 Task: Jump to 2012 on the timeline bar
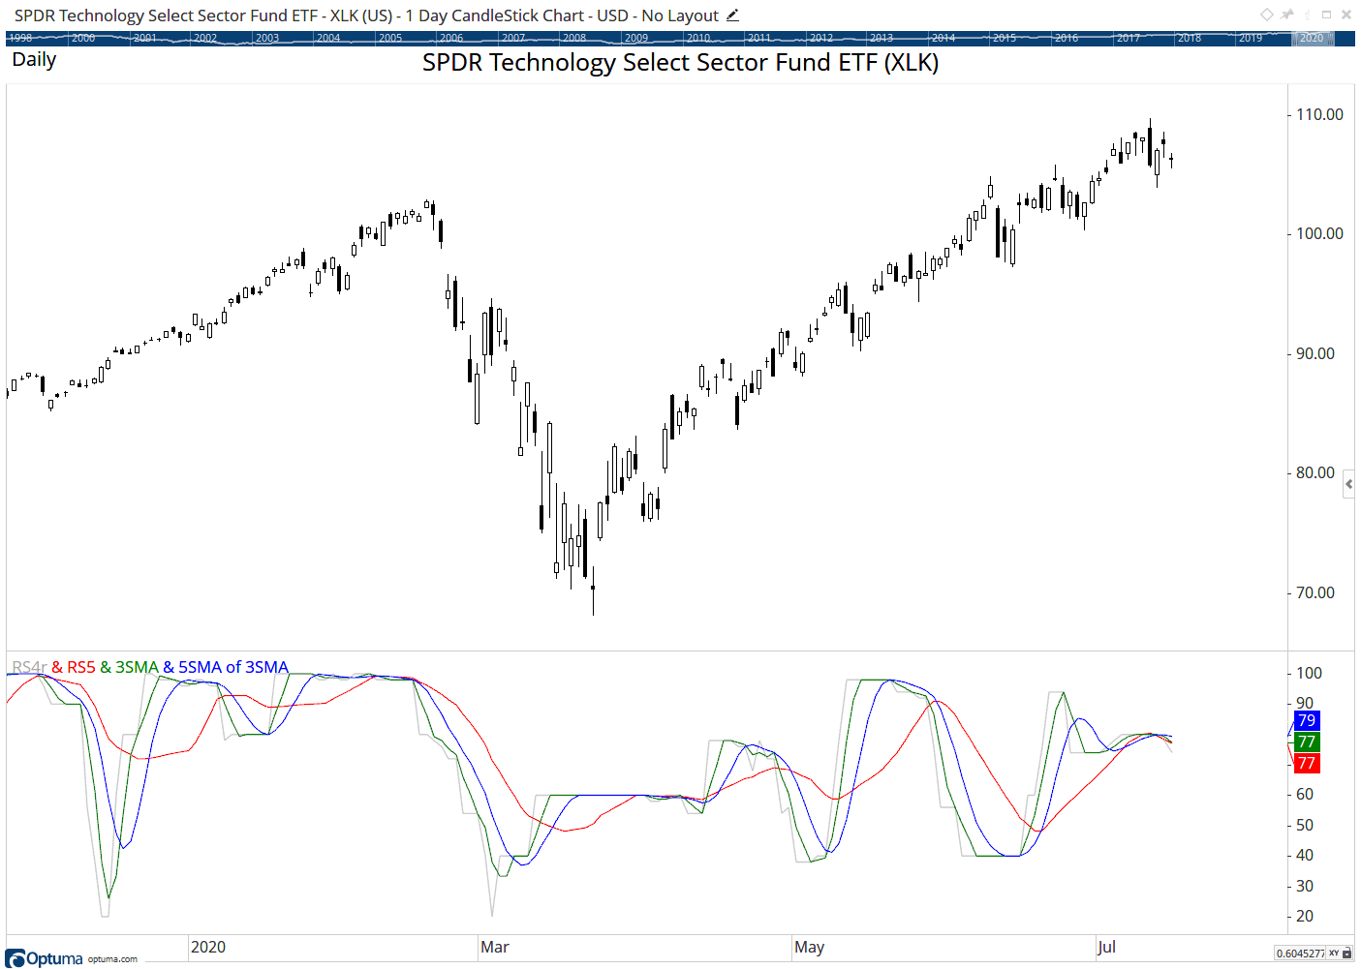click(x=821, y=39)
